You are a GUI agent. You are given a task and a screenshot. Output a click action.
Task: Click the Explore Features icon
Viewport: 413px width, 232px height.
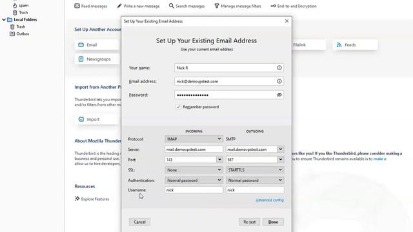(77, 198)
